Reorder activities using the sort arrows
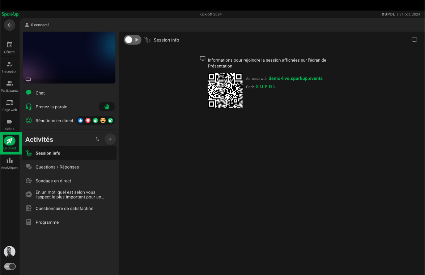Image resolution: width=425 pixels, height=275 pixels. [x=97, y=139]
